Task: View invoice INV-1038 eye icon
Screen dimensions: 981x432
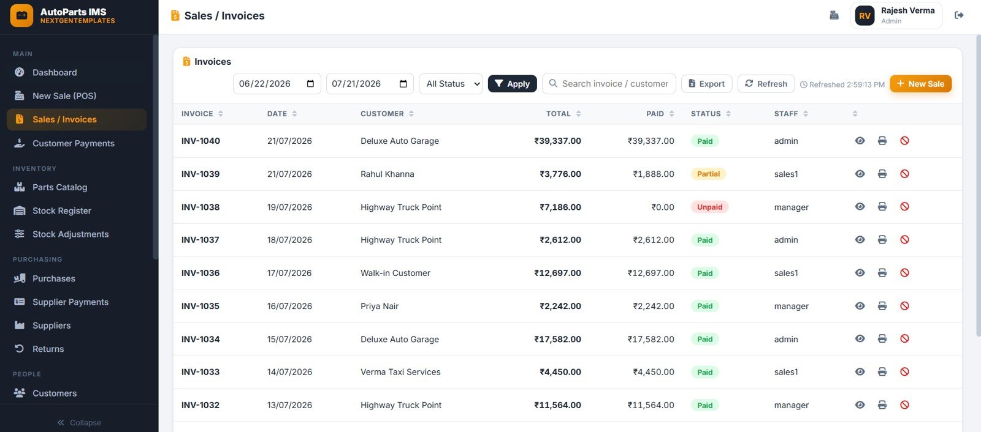Action: [x=860, y=207]
